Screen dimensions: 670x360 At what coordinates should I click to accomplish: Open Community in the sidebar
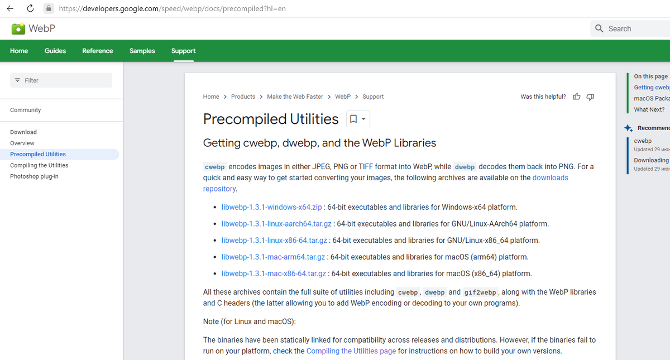pos(26,110)
